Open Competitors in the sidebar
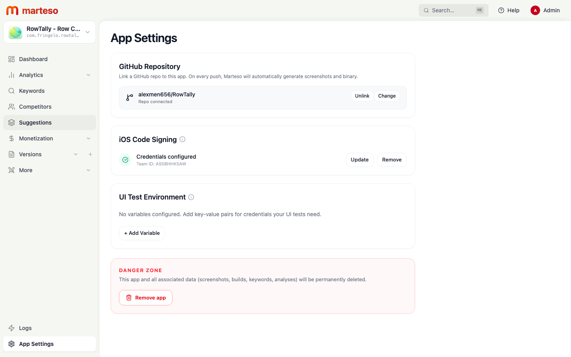This screenshot has height=357, width=571. pyautogui.click(x=50, y=107)
